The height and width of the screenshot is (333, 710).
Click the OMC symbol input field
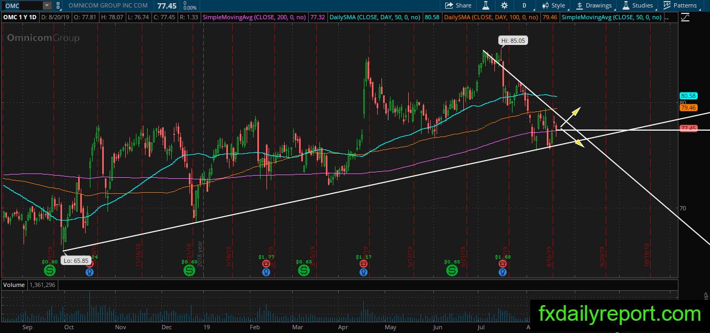(21, 5)
